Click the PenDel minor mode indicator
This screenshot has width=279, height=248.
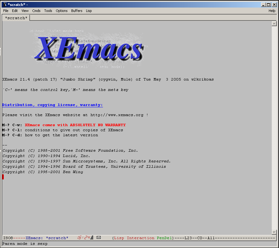point(164,238)
